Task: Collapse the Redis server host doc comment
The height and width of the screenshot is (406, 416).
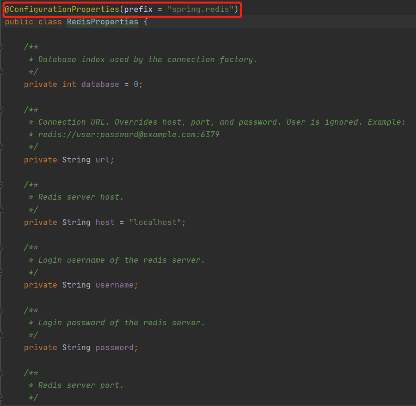Action: (x=1, y=185)
